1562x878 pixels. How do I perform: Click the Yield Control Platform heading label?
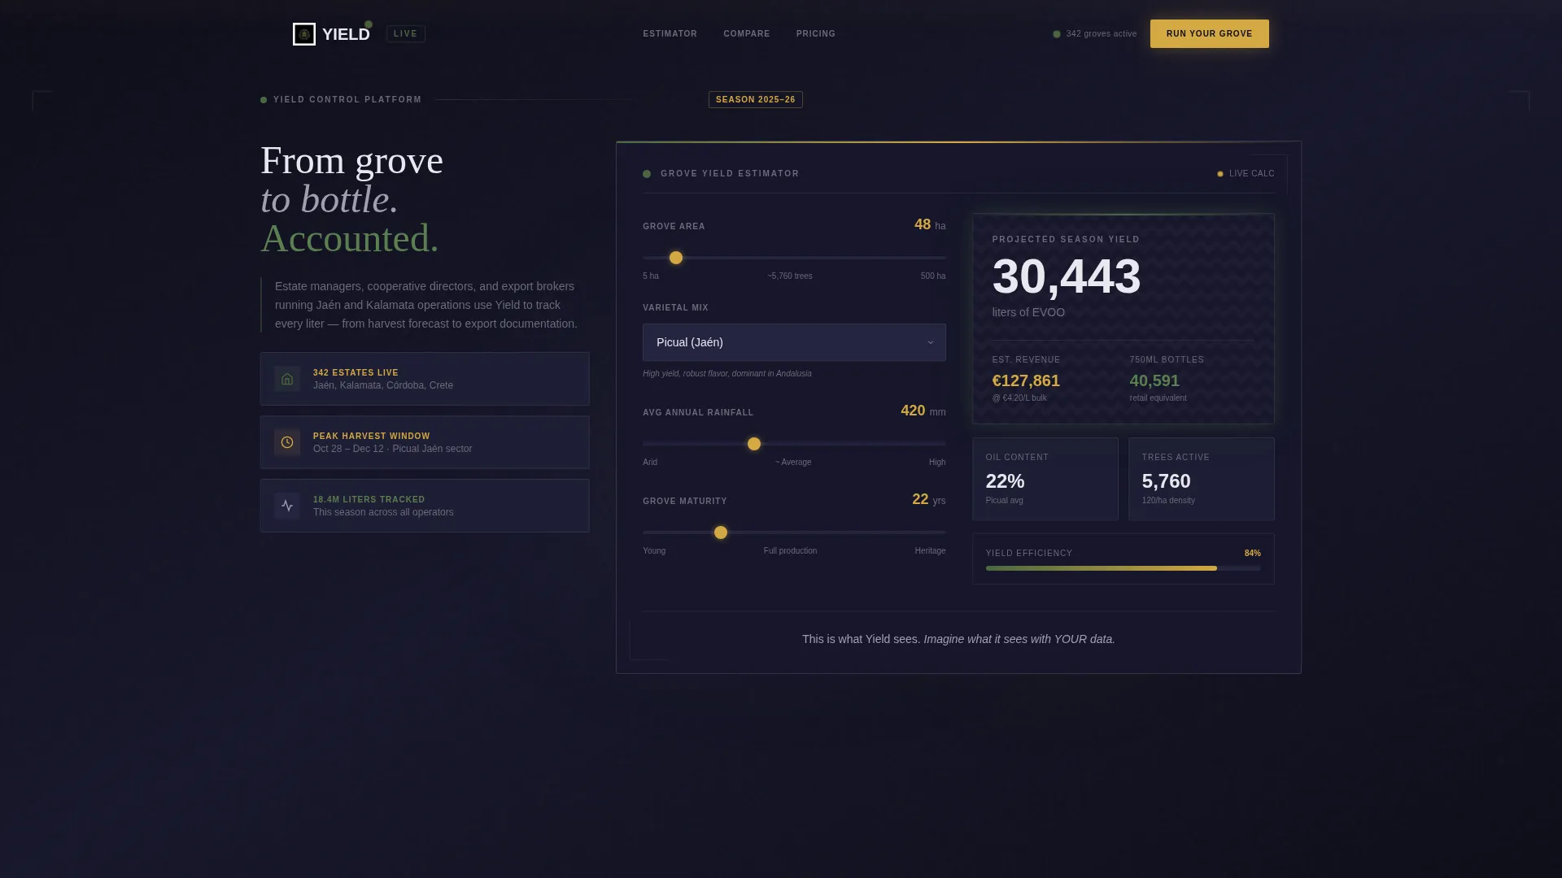click(347, 100)
